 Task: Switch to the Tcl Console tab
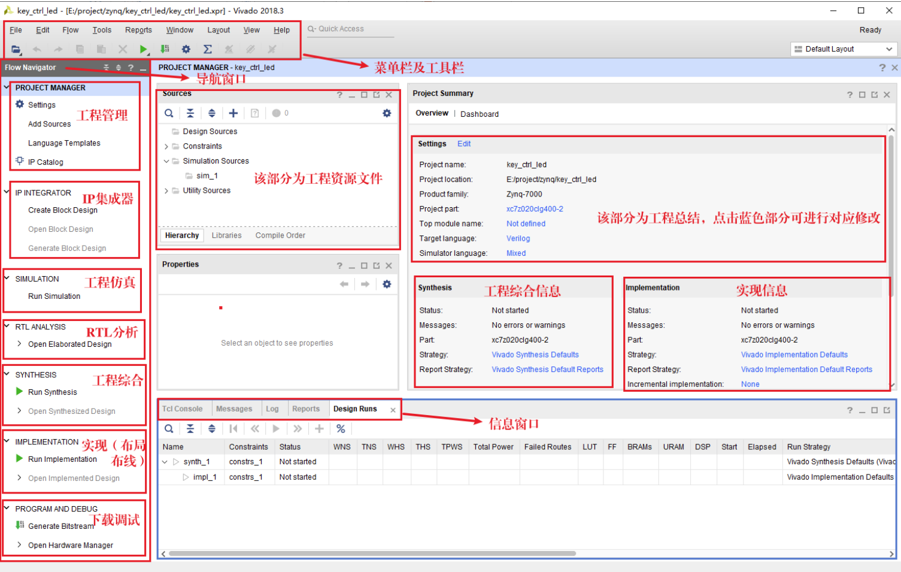(182, 409)
